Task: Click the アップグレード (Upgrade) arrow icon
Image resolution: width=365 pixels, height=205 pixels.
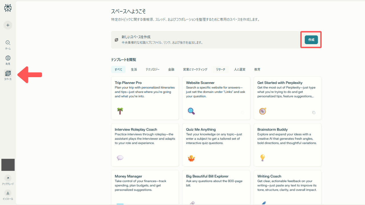Action: (x=8, y=178)
